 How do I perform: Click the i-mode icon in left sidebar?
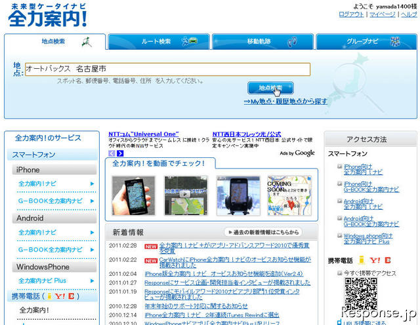[x=49, y=296]
